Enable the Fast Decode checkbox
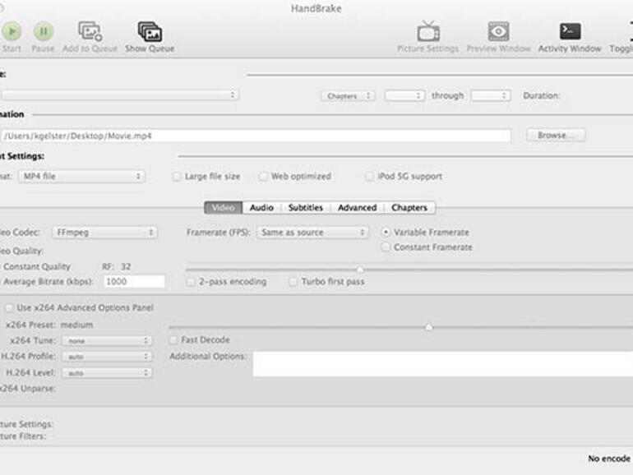Image resolution: width=633 pixels, height=475 pixels. 173,339
